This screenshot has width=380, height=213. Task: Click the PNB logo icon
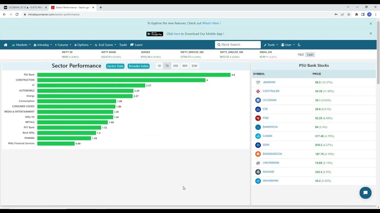tap(258, 118)
